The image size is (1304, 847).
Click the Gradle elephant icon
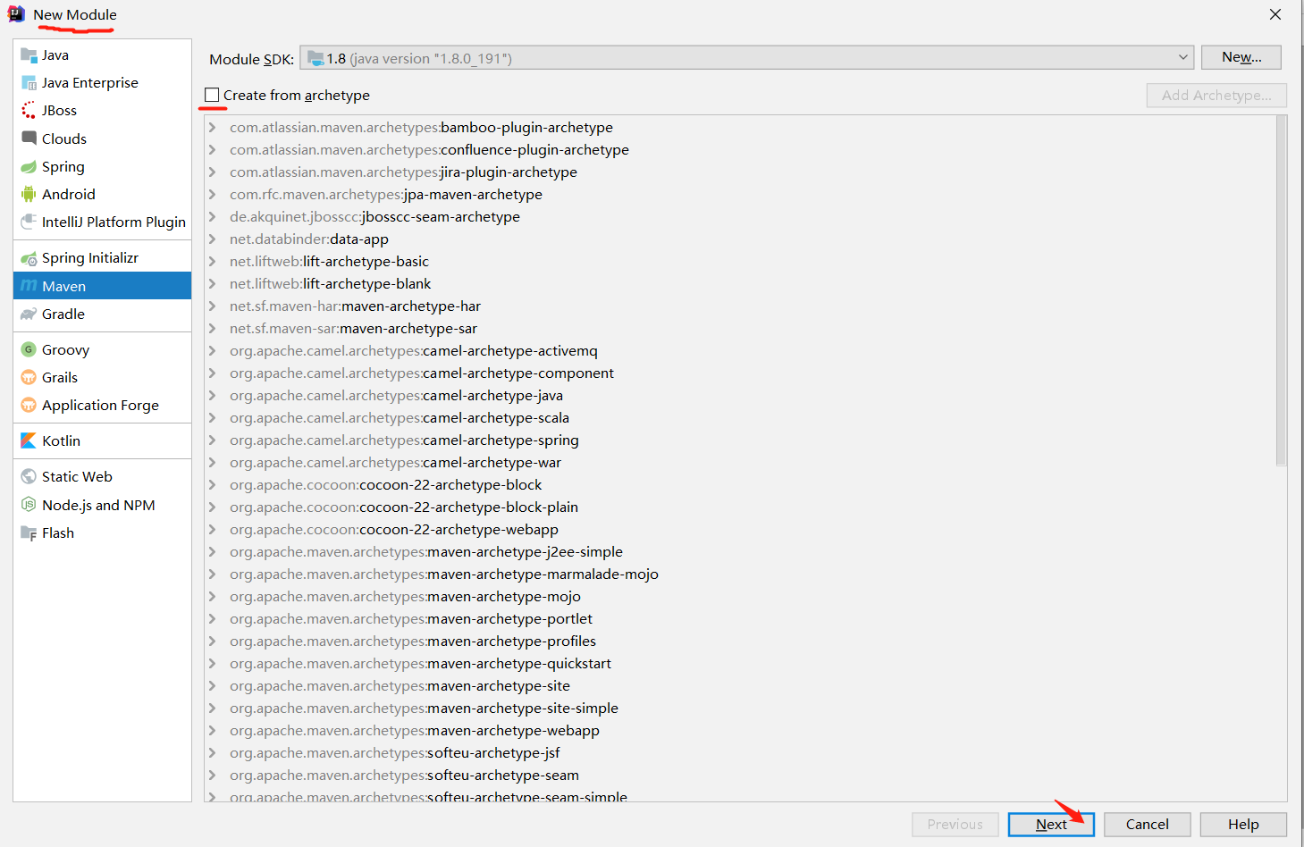pos(29,314)
